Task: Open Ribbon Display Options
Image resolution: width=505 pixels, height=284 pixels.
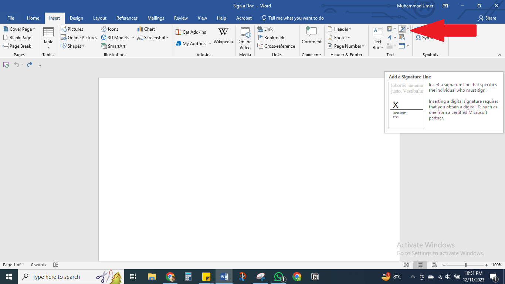Action: (x=445, y=6)
